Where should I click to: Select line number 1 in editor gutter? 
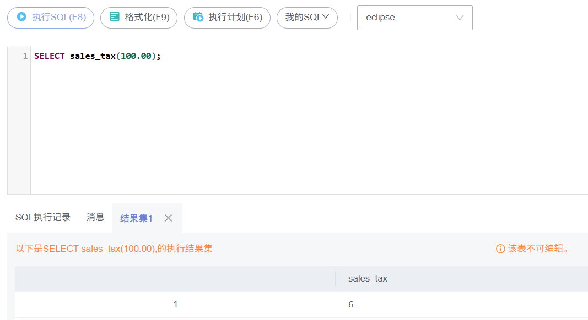[x=25, y=56]
